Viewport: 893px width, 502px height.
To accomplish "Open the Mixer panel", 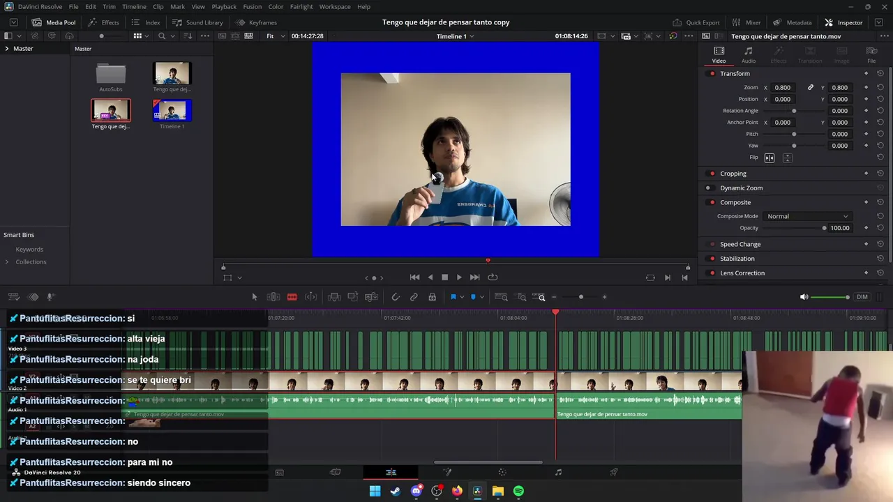I will point(746,22).
